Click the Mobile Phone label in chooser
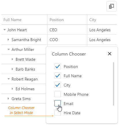Viewport: 119px width, 125px height. (76, 94)
